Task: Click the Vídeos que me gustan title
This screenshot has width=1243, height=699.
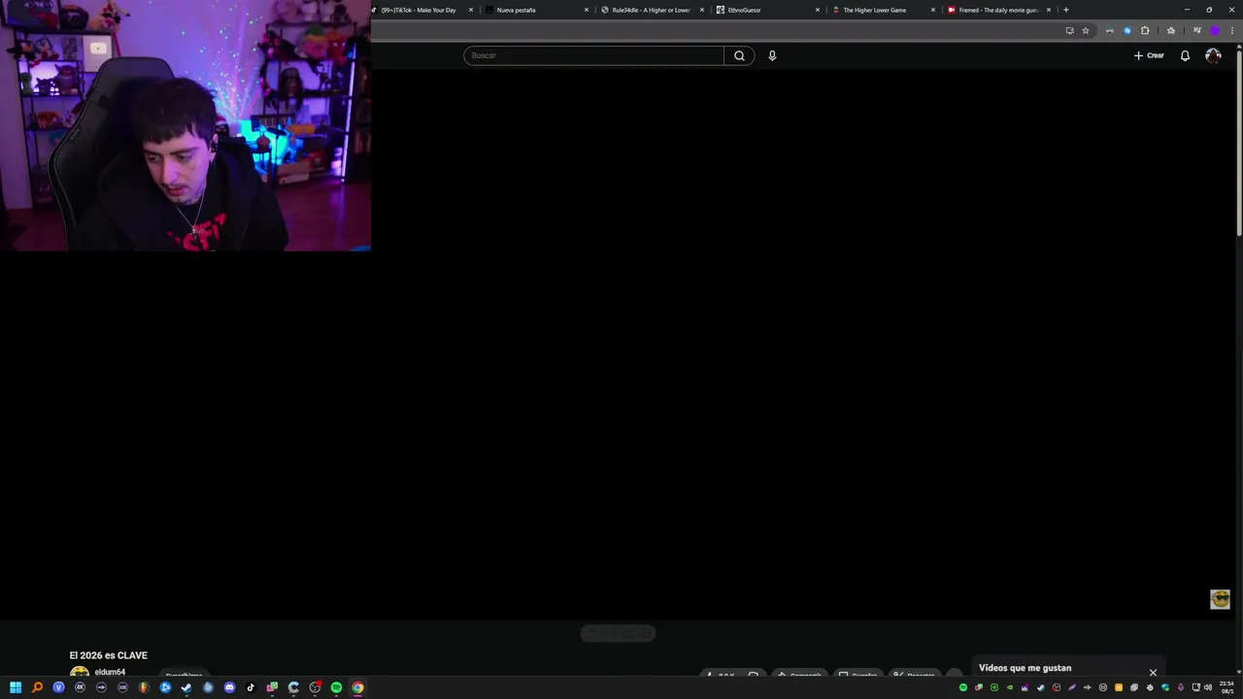Action: (x=1025, y=668)
